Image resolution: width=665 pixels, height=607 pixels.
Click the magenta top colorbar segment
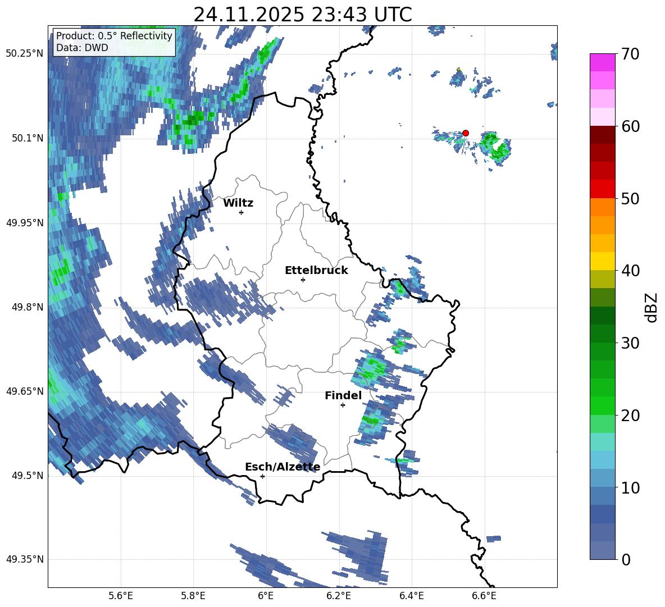(602, 63)
